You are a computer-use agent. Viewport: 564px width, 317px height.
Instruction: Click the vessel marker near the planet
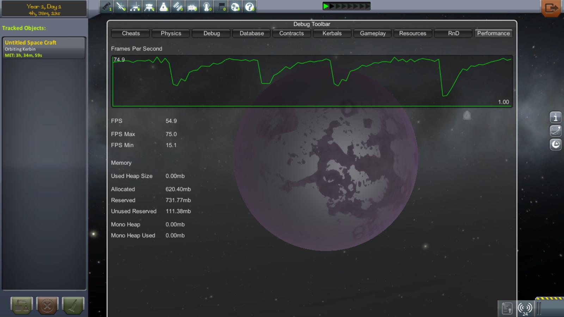click(467, 115)
